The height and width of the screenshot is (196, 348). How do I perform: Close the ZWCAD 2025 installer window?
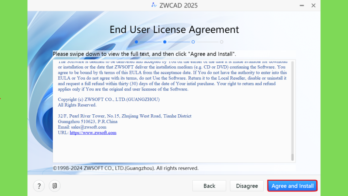(x=313, y=5)
